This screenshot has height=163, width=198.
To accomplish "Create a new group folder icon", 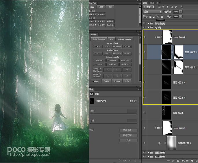I will click(x=187, y=161).
